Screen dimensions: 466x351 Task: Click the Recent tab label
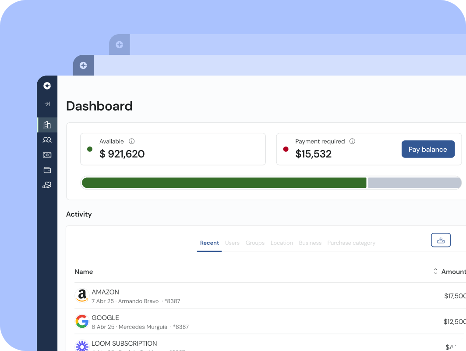(x=209, y=243)
